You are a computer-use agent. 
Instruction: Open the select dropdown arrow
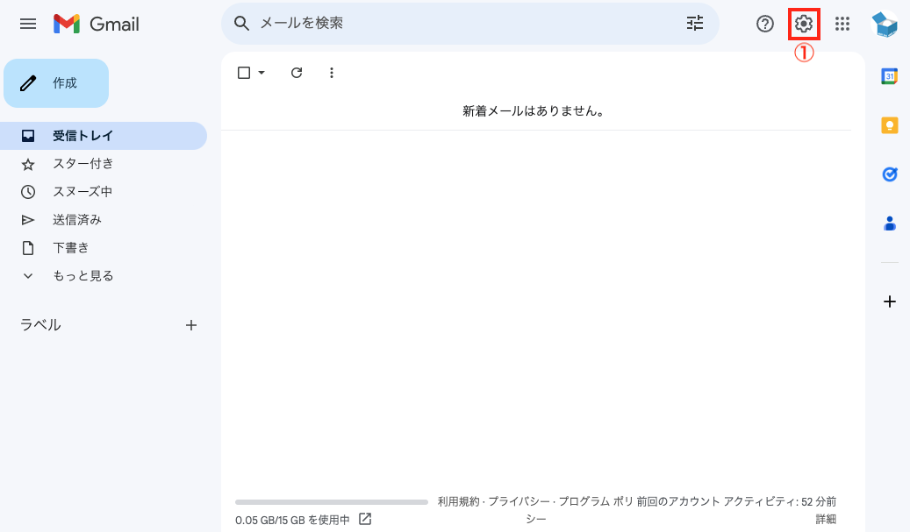pos(262,73)
